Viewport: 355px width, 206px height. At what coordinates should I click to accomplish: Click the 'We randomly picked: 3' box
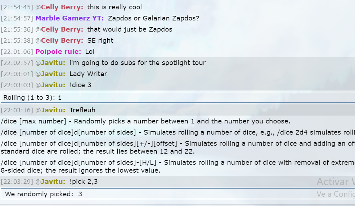(178, 194)
